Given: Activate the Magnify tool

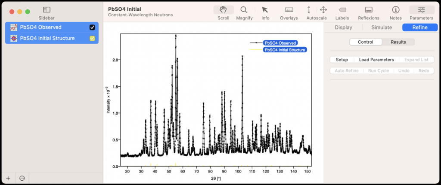Looking at the screenshot, I should click(x=244, y=10).
